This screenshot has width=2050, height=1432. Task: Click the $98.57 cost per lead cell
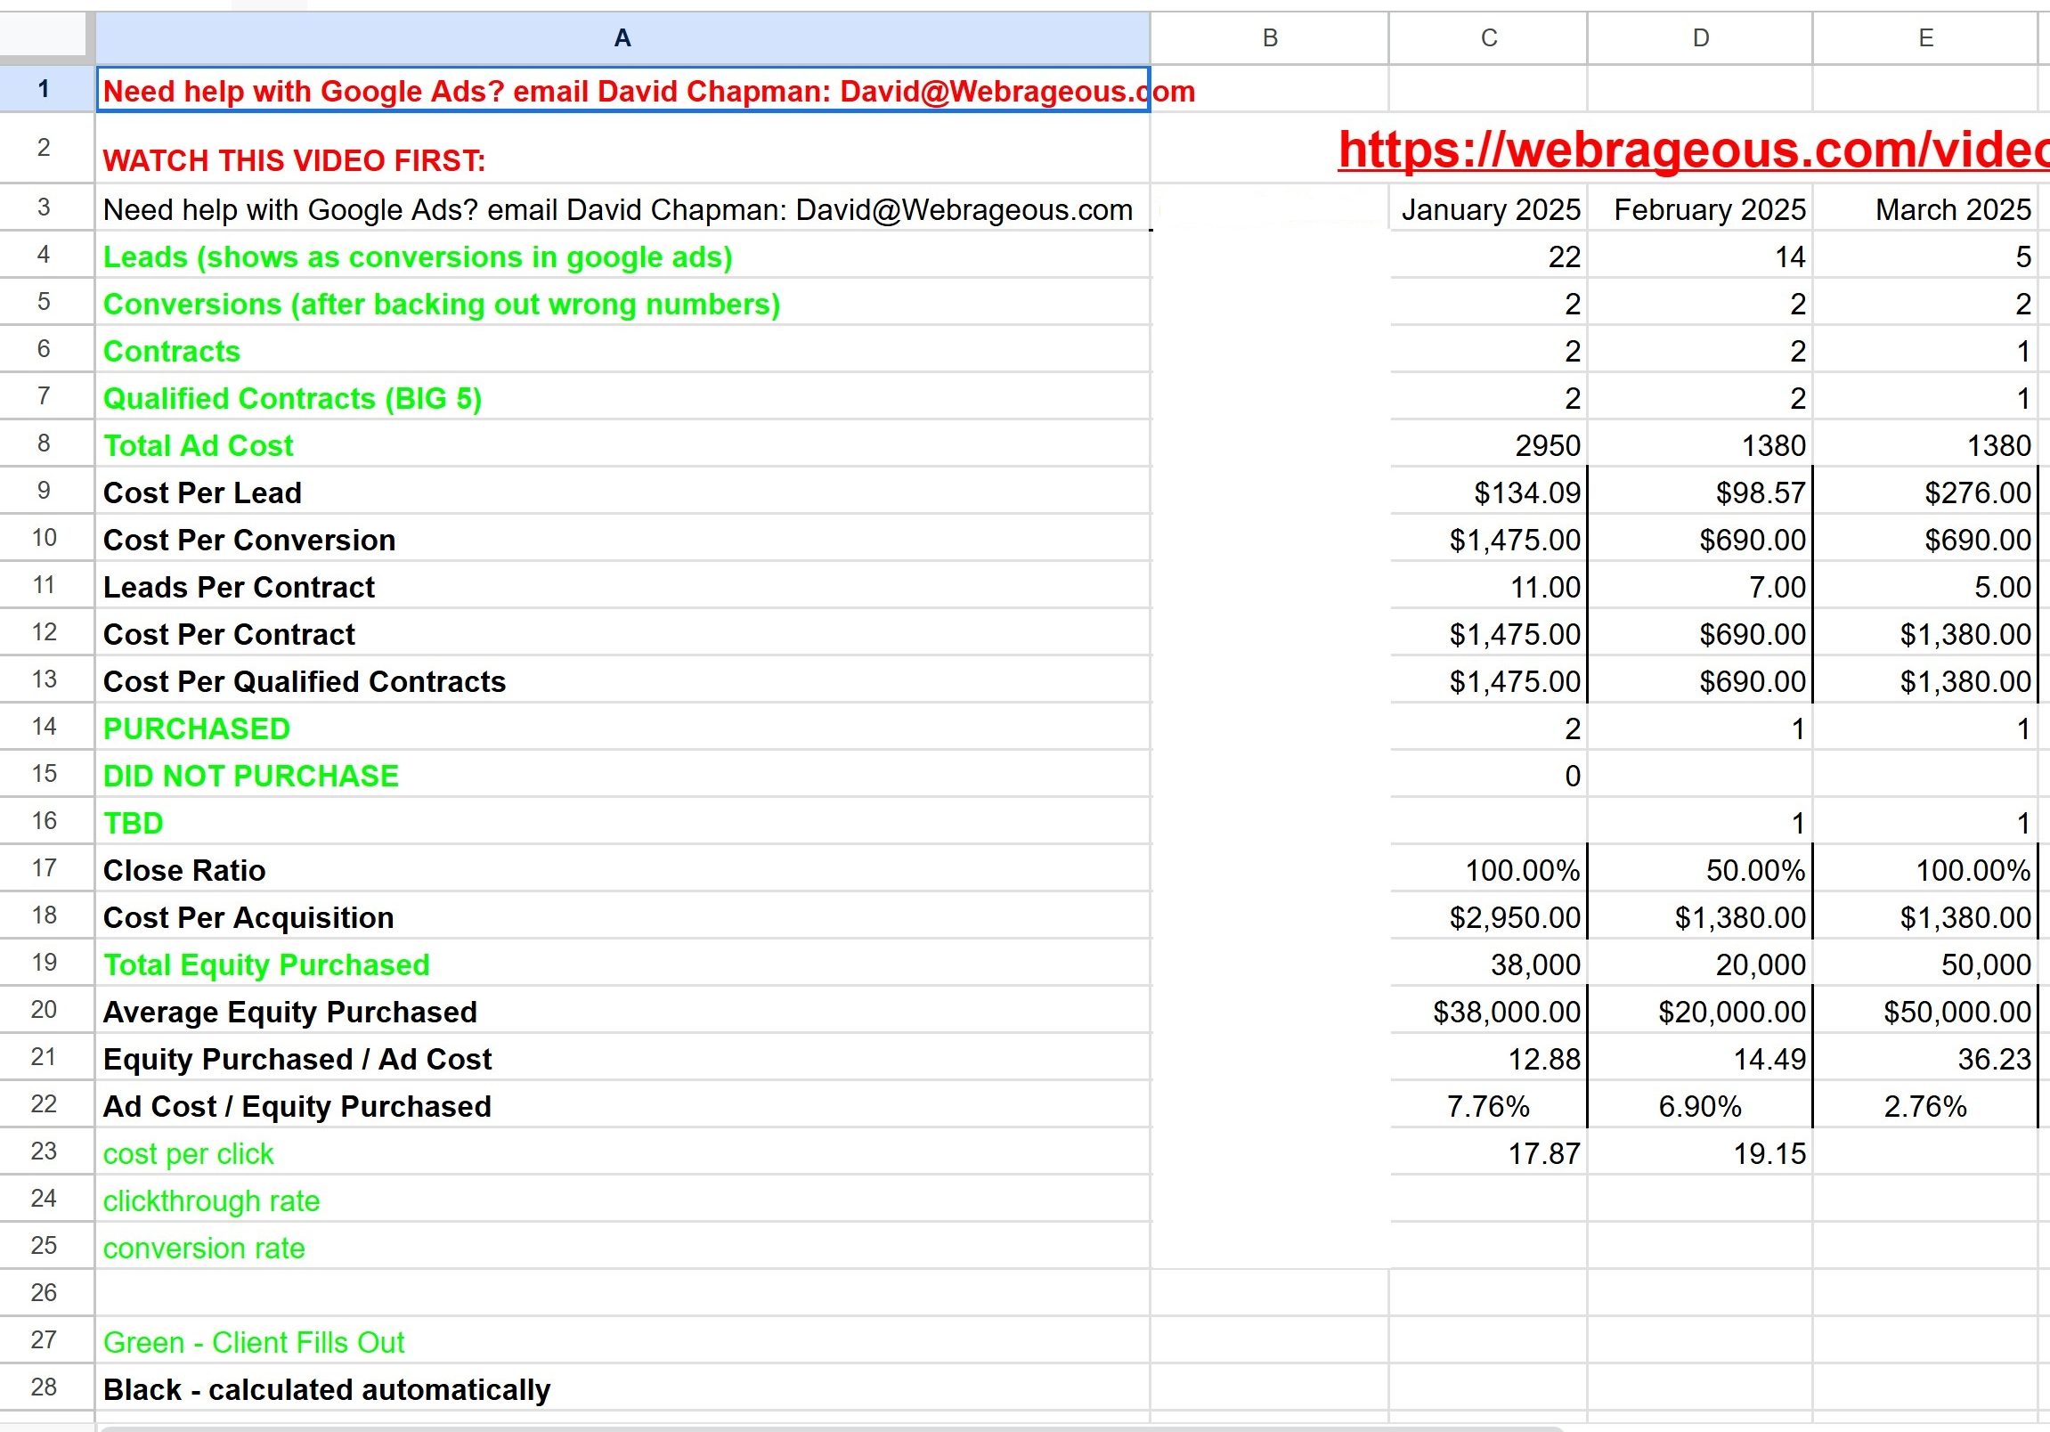1700,492
